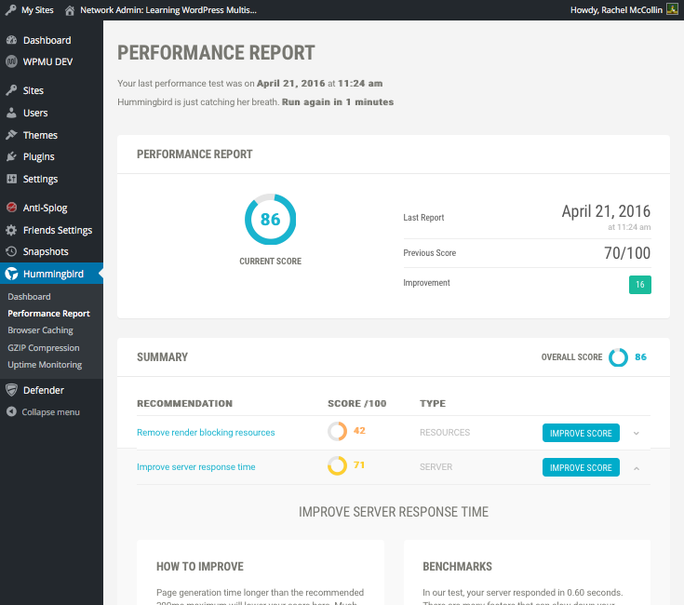The height and width of the screenshot is (605, 684).
Task: Open Improve server response time link
Action: [195, 466]
